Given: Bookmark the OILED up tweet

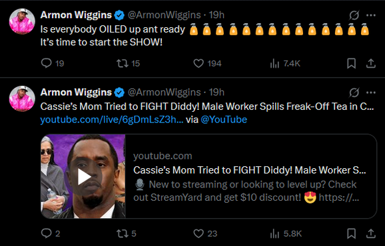Looking at the screenshot, I should (x=351, y=63).
